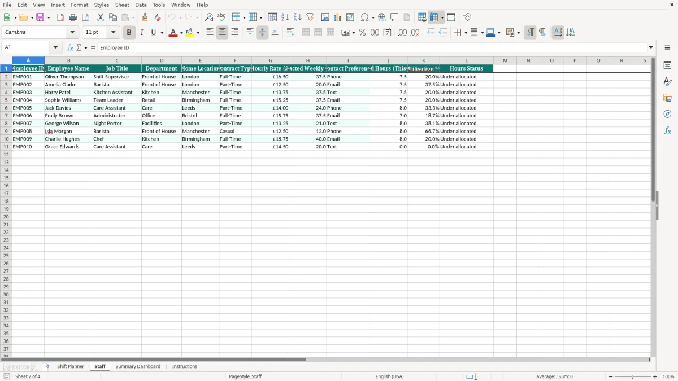Click the yellow Background Color swatch

click(x=190, y=33)
